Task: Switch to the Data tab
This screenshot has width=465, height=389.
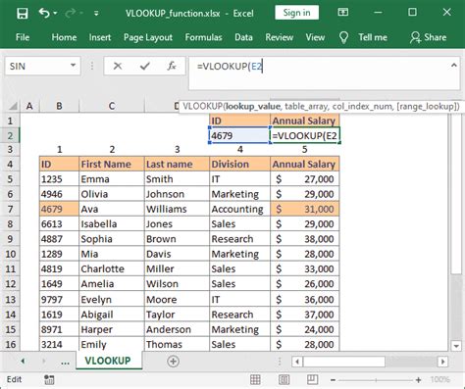Action: coord(243,37)
